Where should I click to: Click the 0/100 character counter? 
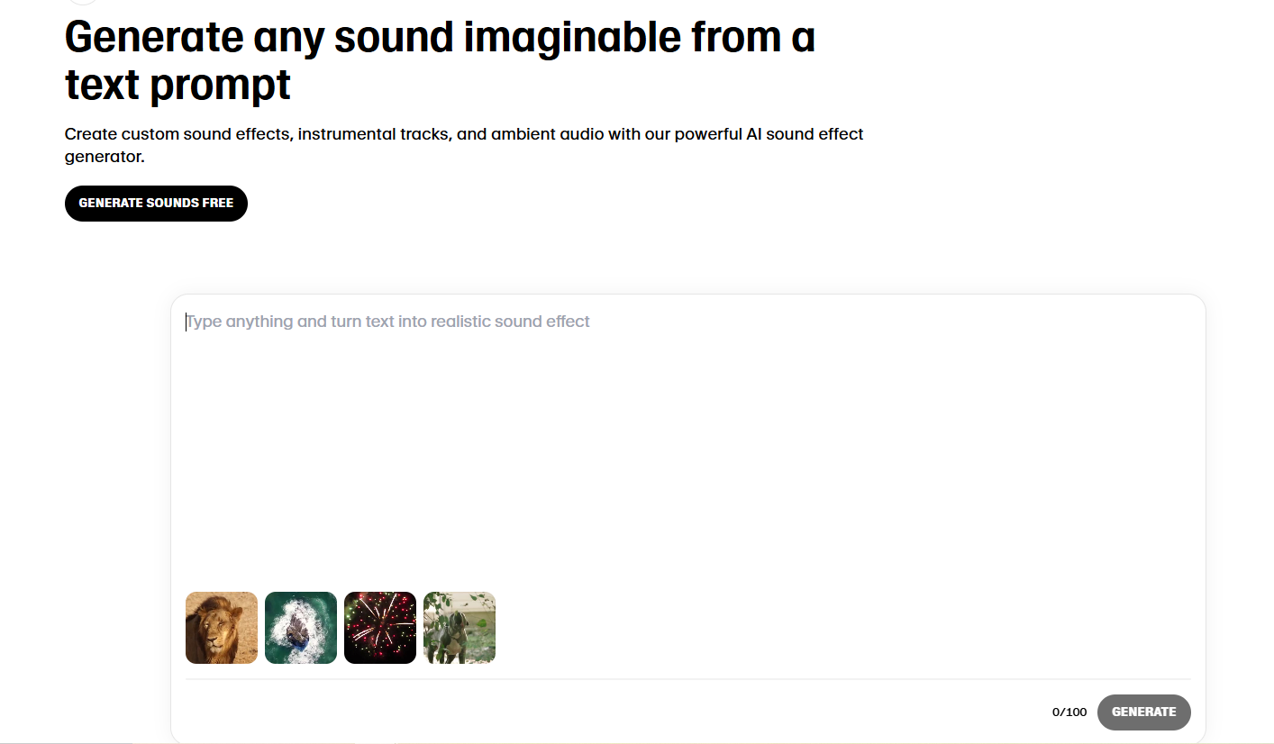(1069, 712)
